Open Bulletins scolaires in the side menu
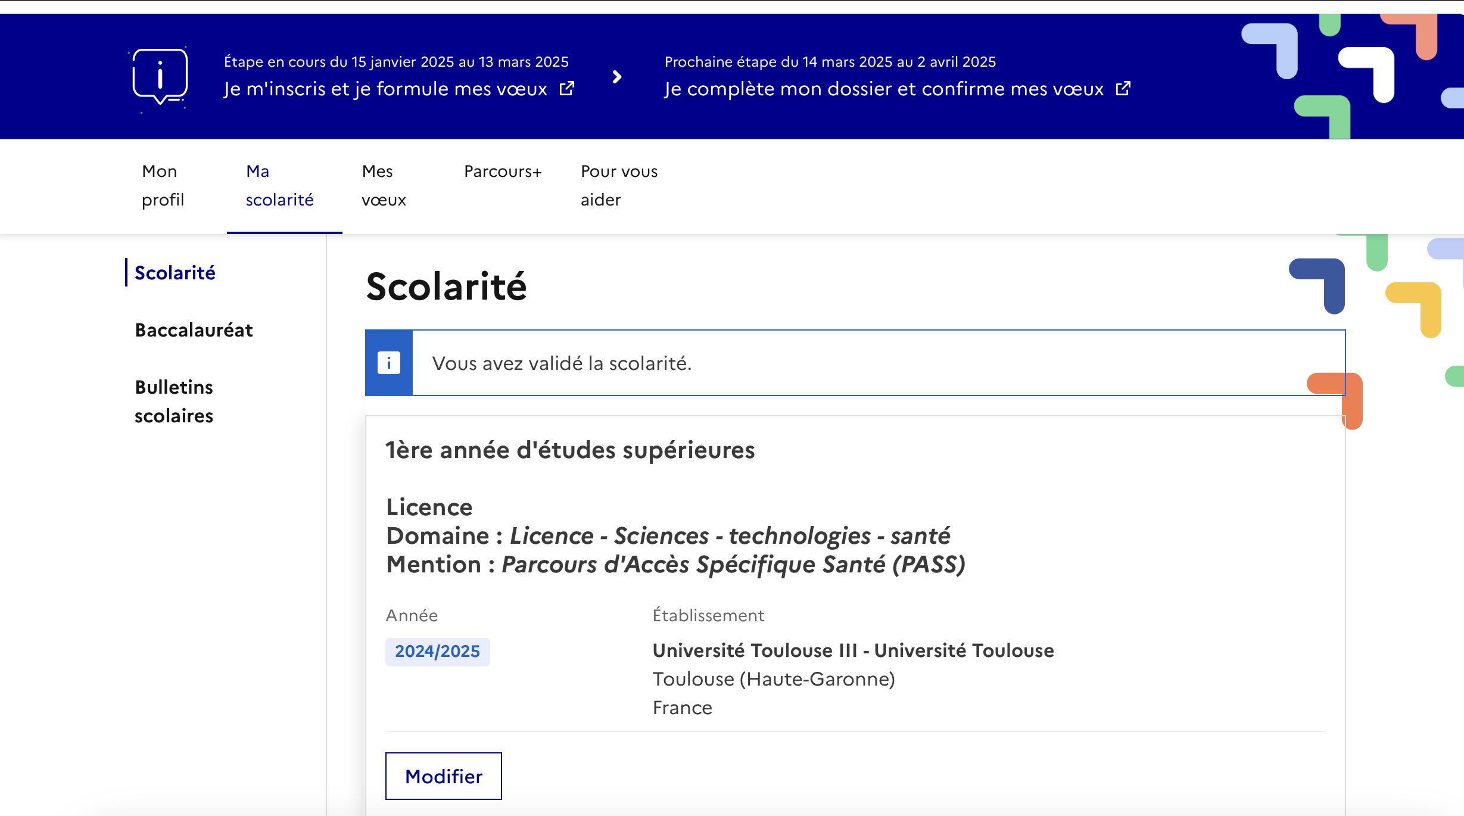The image size is (1464, 816). click(x=174, y=401)
